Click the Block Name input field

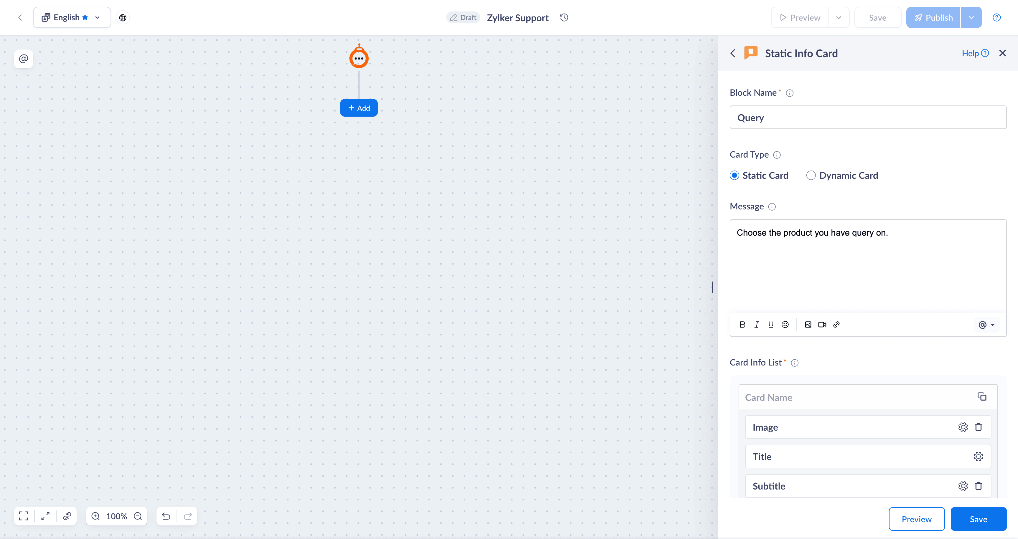[x=867, y=117]
